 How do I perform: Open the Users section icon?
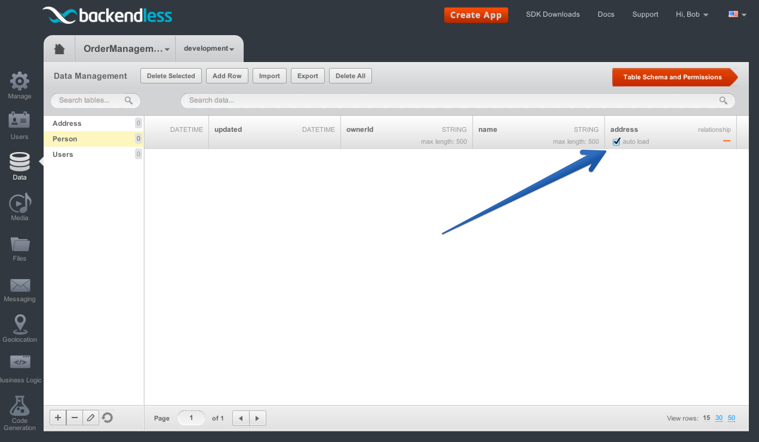20,120
